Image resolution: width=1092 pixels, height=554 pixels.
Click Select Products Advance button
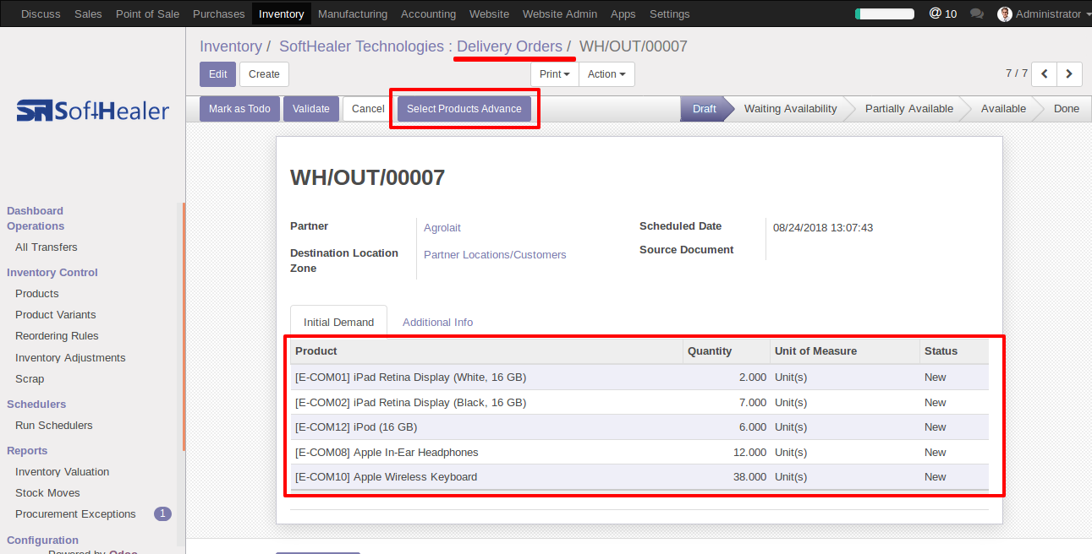[x=464, y=109]
